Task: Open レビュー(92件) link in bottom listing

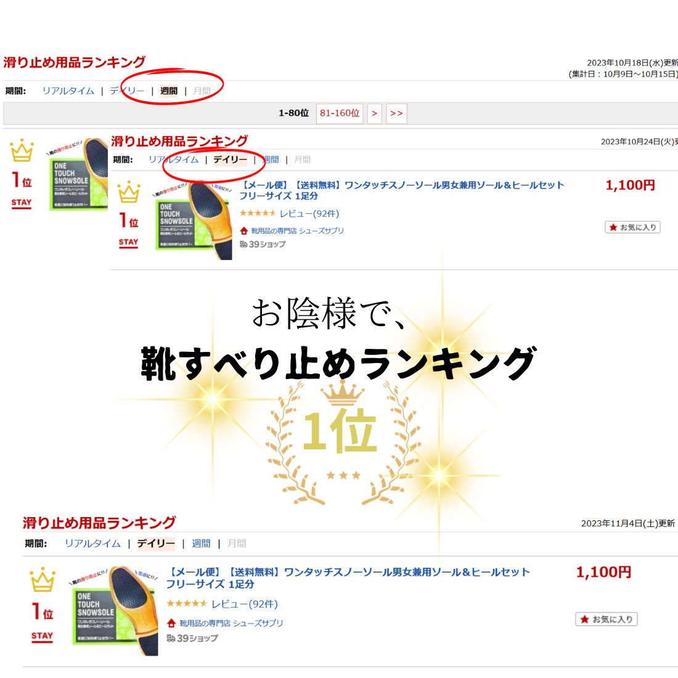Action: 245,604
